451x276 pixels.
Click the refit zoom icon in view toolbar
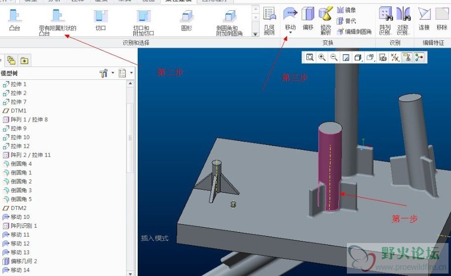point(310,58)
